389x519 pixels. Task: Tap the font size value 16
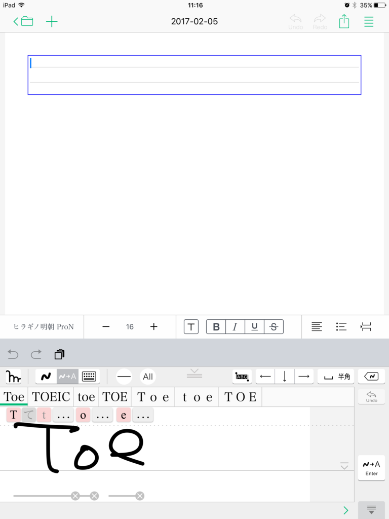130,327
